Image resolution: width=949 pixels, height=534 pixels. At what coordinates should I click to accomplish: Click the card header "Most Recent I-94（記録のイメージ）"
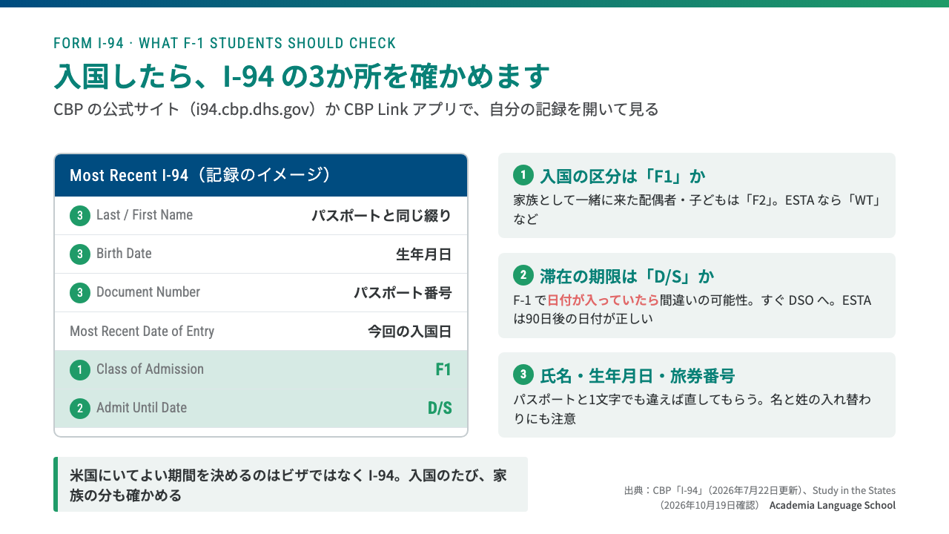point(261,175)
